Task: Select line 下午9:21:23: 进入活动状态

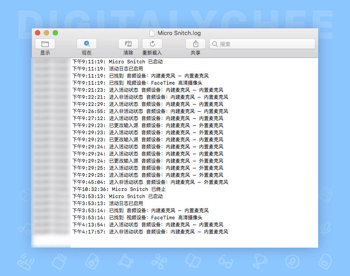Action: (x=148, y=90)
